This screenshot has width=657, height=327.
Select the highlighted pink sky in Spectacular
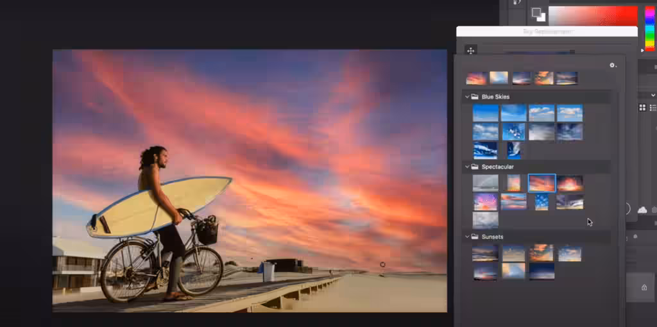click(542, 183)
